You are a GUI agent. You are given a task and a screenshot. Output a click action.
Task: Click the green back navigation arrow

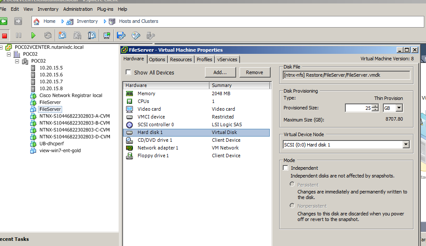pyautogui.click(x=3, y=21)
